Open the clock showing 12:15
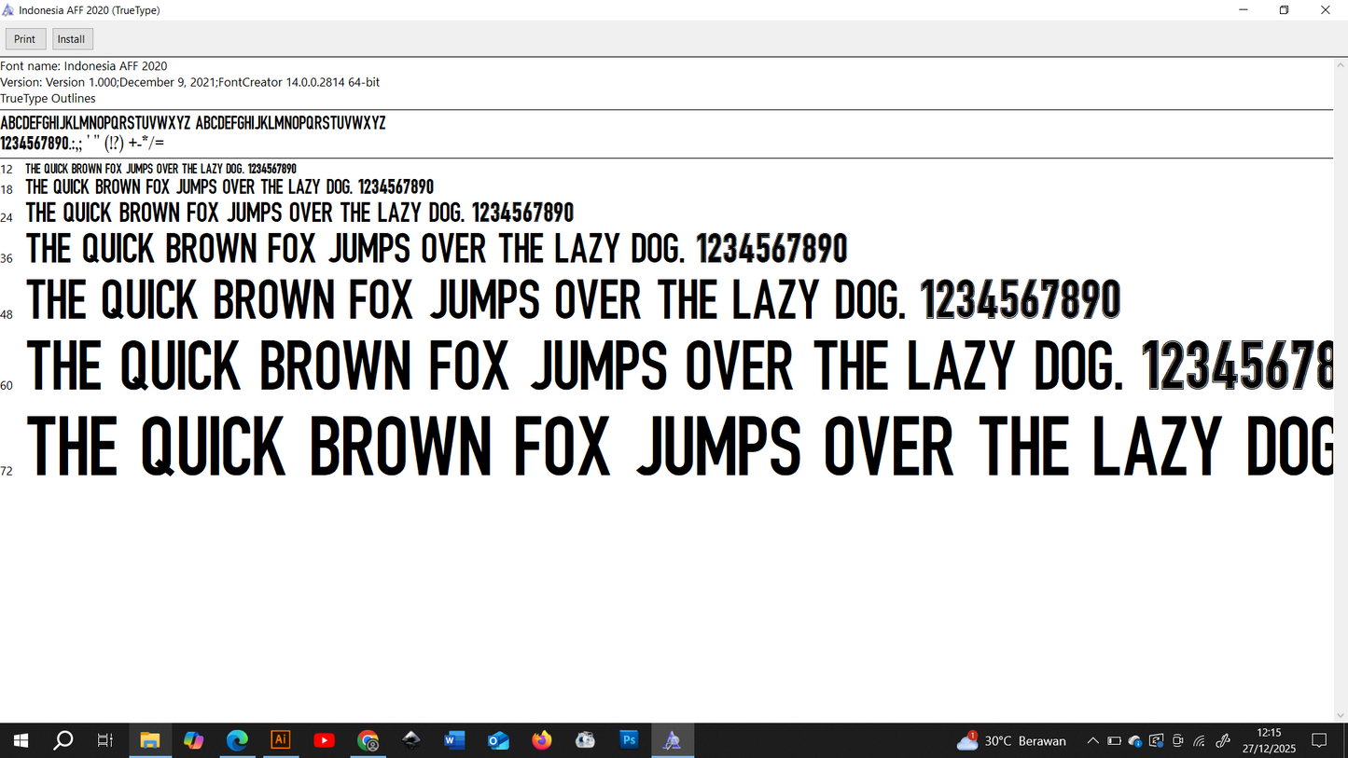 click(1269, 740)
